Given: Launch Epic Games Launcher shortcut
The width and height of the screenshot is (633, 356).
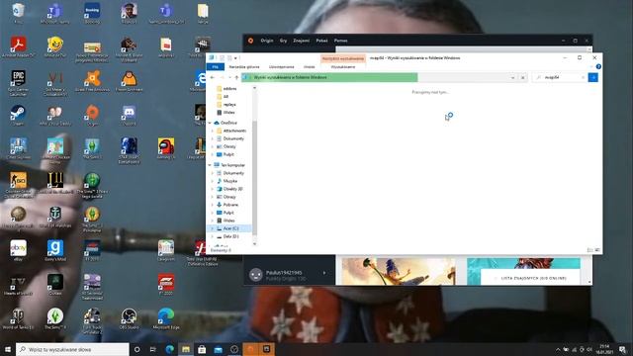Looking at the screenshot, I should 18,83.
